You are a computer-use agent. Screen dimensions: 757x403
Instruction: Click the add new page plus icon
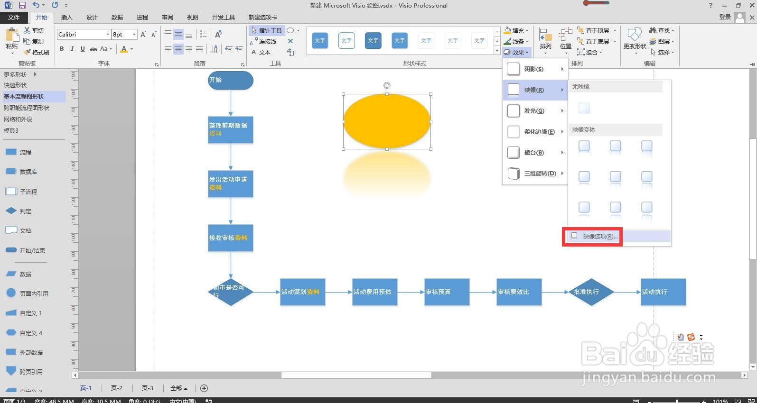(x=204, y=388)
